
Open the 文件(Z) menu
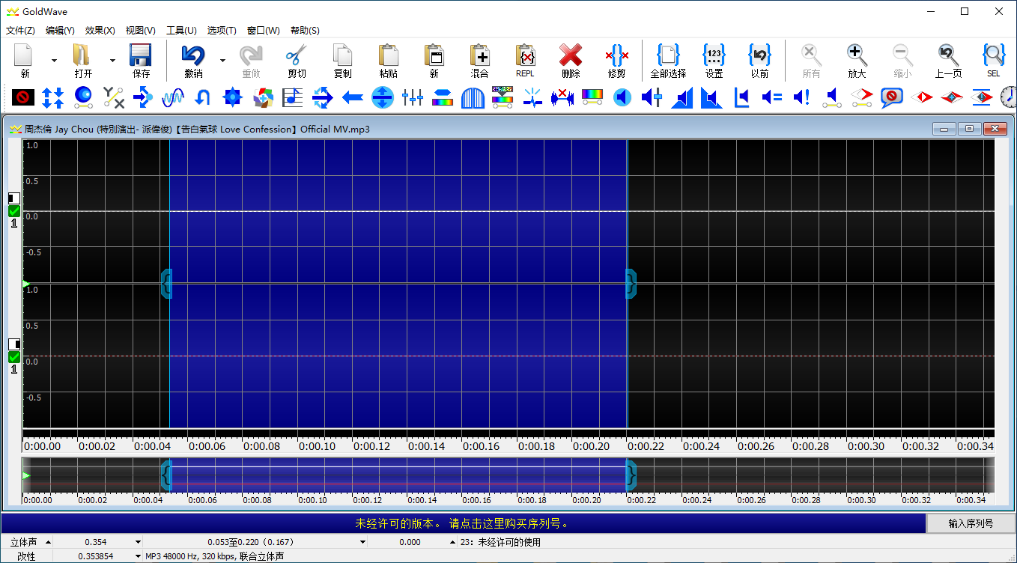20,31
